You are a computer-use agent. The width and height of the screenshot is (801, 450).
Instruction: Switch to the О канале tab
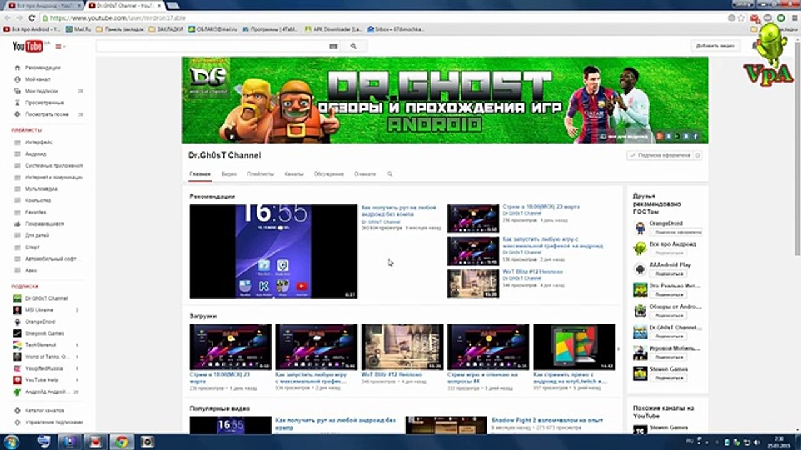click(x=365, y=174)
